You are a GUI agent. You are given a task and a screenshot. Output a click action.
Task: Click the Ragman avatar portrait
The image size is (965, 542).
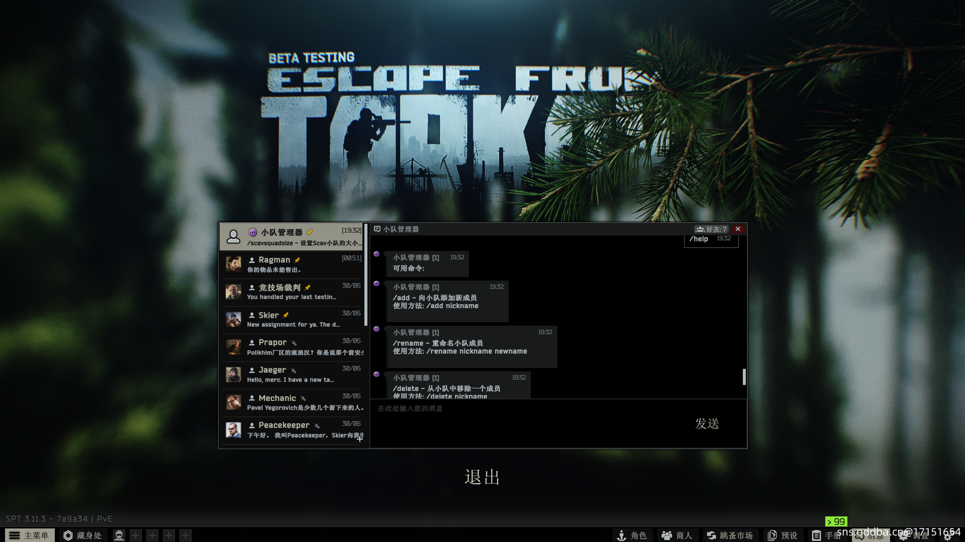coord(233,264)
